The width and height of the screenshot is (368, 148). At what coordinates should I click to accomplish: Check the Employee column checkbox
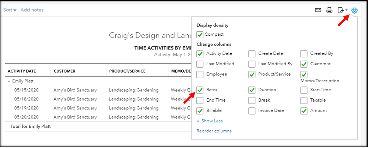coord(200,74)
